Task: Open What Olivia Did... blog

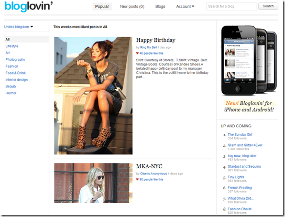Action: [240, 198]
